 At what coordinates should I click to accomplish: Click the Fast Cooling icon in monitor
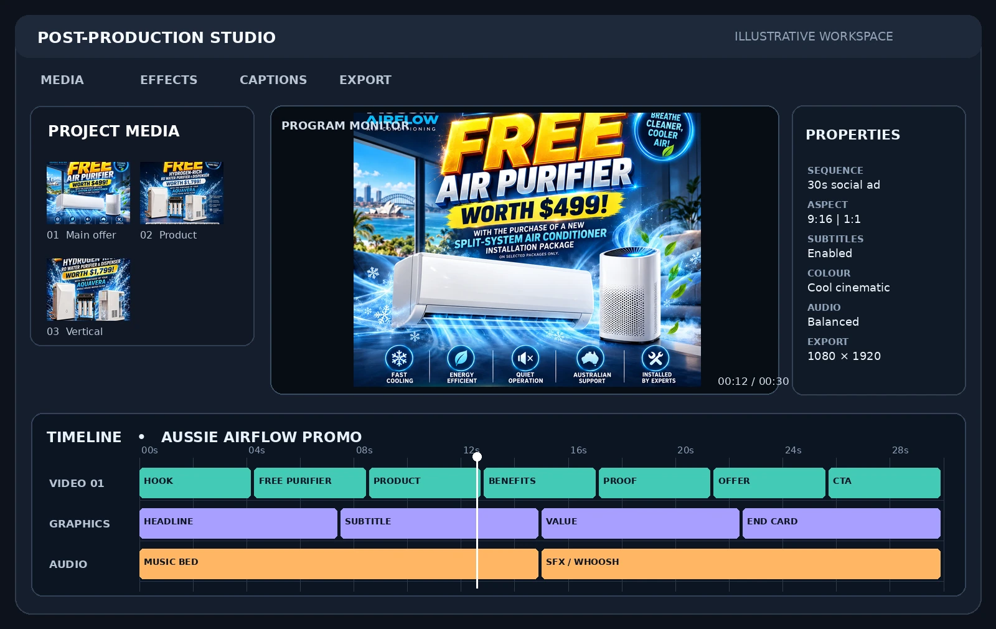pos(399,358)
